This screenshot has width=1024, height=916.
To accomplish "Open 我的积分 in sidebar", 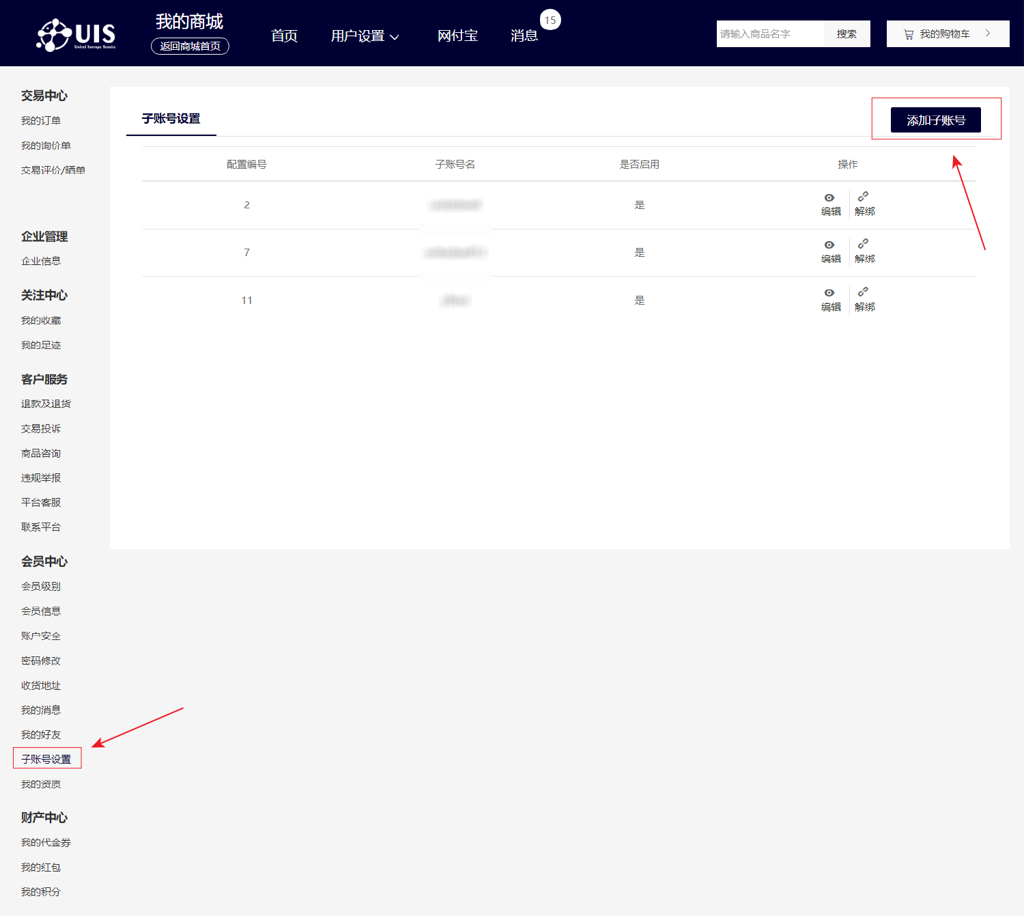I will 41,891.
